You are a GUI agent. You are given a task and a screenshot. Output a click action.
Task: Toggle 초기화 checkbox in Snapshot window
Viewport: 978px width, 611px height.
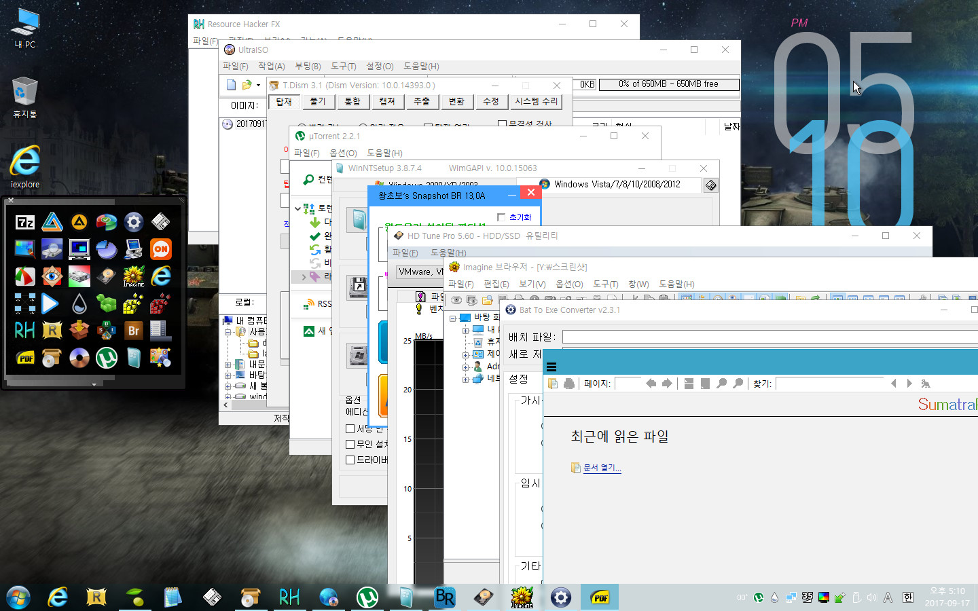pyautogui.click(x=501, y=217)
